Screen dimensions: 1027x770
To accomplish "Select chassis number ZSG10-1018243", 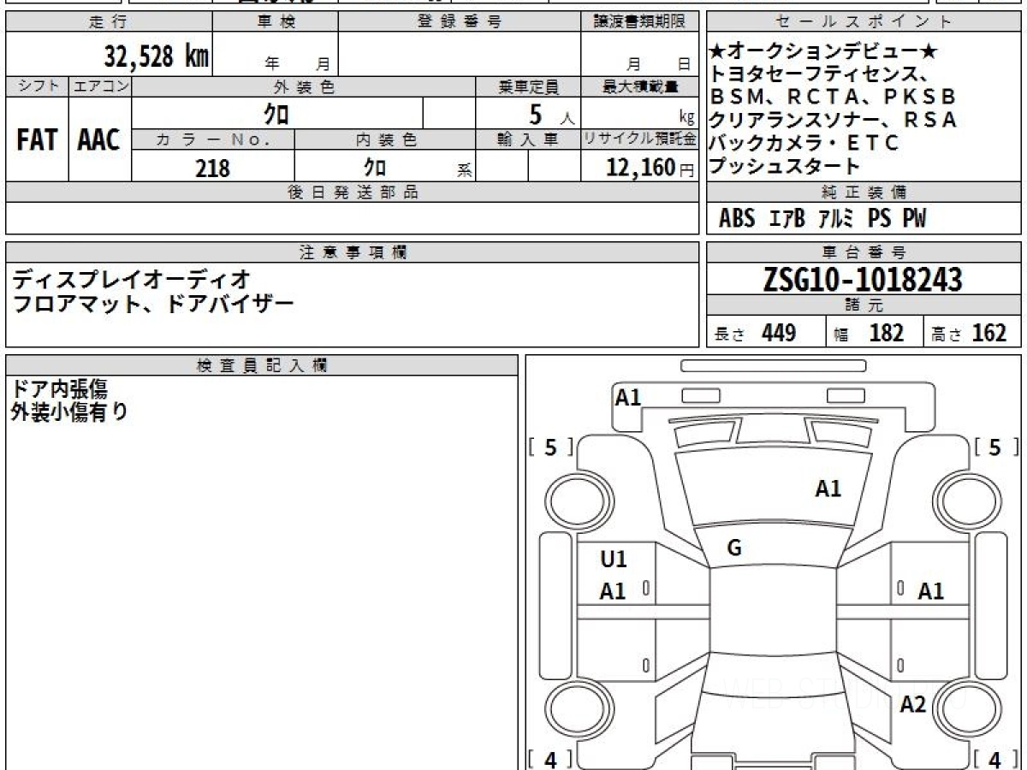I will point(863,280).
